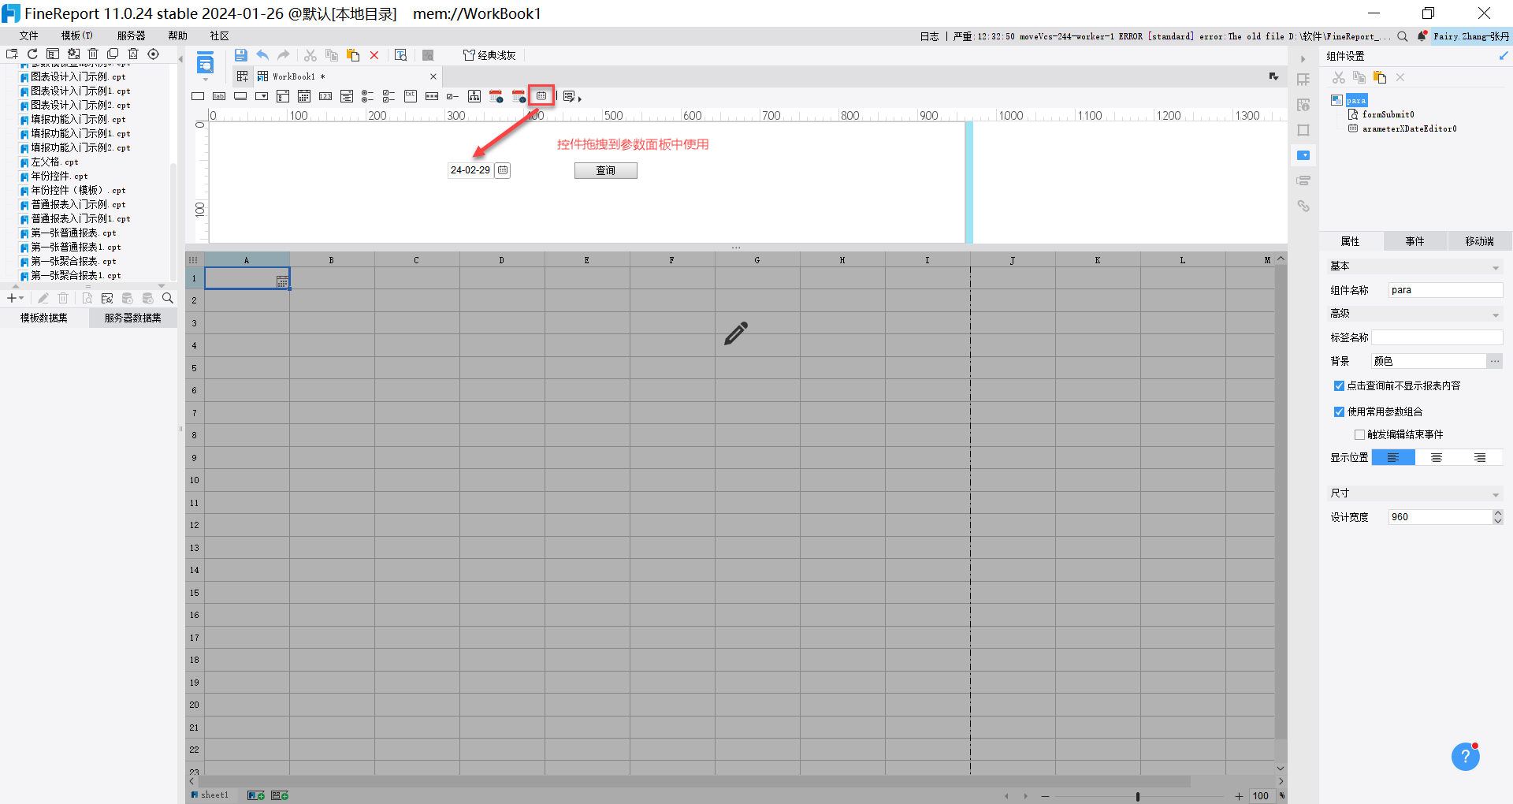Open the background color ellipsis picker
Image resolution: width=1513 pixels, height=804 pixels.
click(1495, 361)
